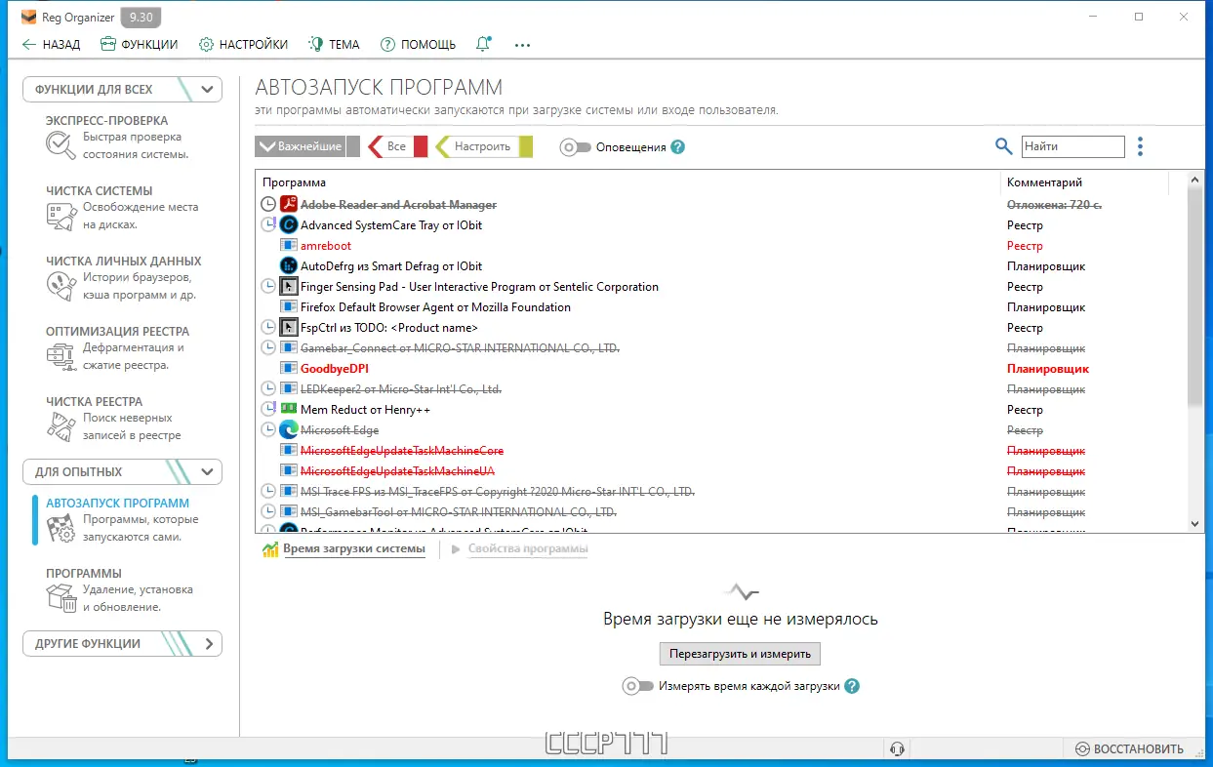
Task: Click support headset icon in status bar
Action: pos(897,749)
